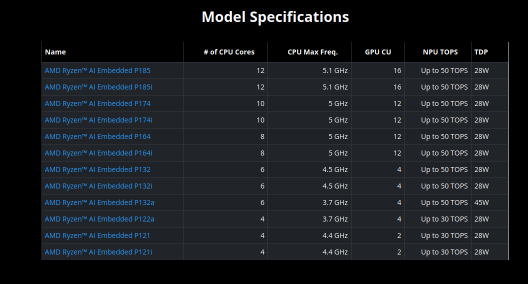
Task: Follow the AMD Ryzen AI Embedded P122a link
Action: click(99, 219)
